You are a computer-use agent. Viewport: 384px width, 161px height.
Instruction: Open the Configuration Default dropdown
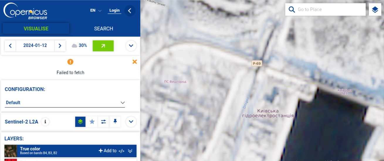[x=65, y=102]
